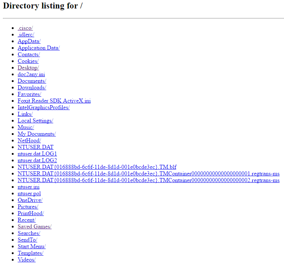Go to the Pictures/ directory
Viewport: 284px width, 267px height.
click(28, 207)
